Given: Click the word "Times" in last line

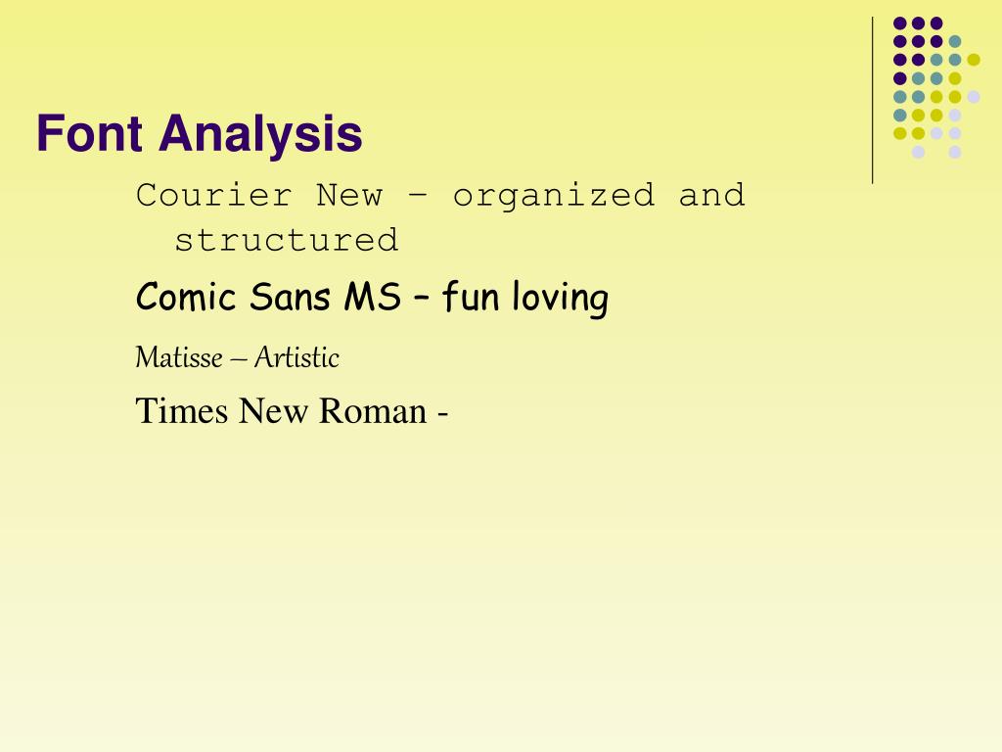Looking at the screenshot, I should [181, 410].
